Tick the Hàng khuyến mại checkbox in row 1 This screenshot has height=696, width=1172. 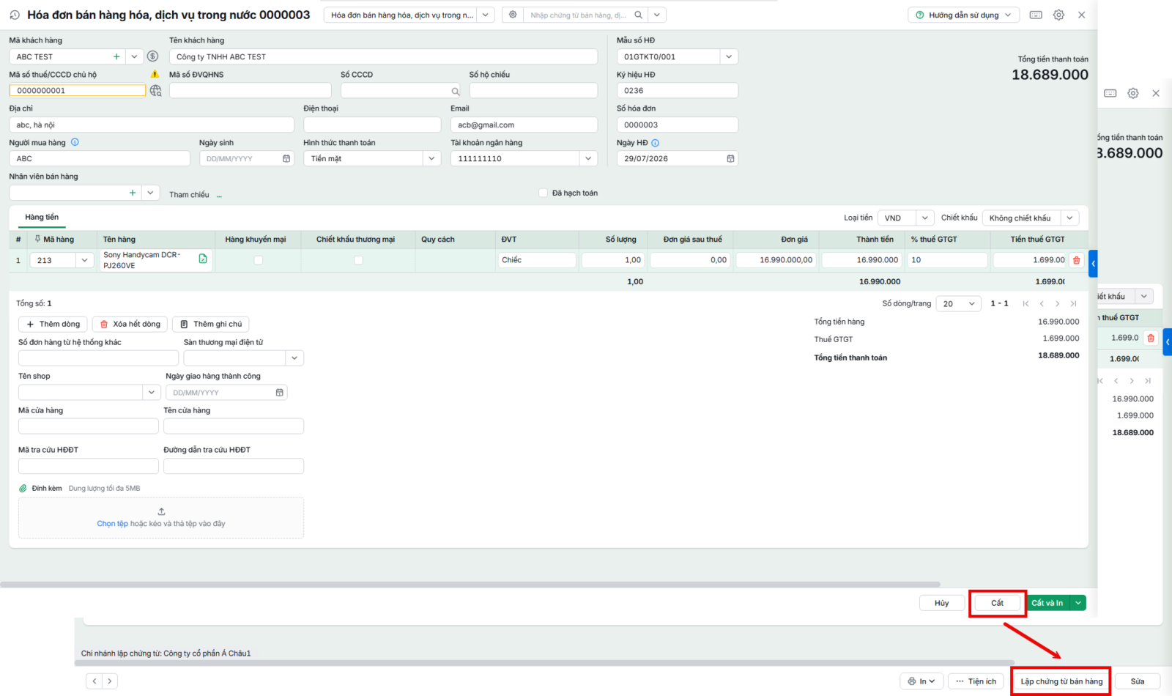258,260
